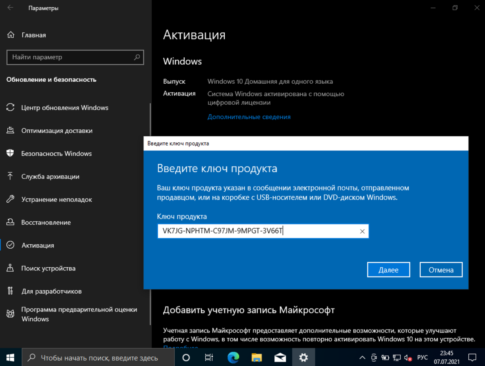Click the taskbar search box
This screenshot has height=366, width=485.
tap(97, 358)
